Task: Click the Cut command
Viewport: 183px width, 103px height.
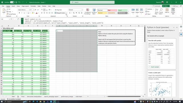Action: click(9, 9)
